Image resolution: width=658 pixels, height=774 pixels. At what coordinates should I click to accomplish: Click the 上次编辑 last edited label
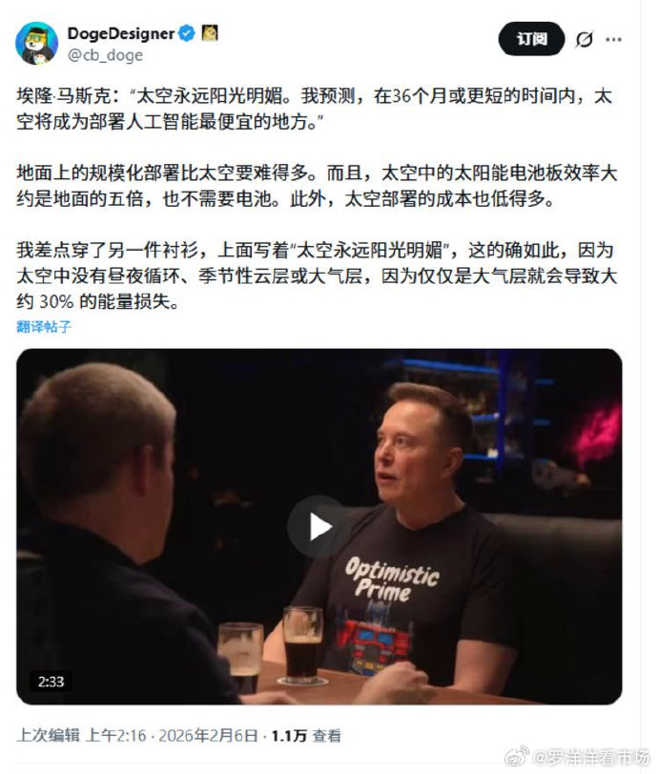(48, 735)
